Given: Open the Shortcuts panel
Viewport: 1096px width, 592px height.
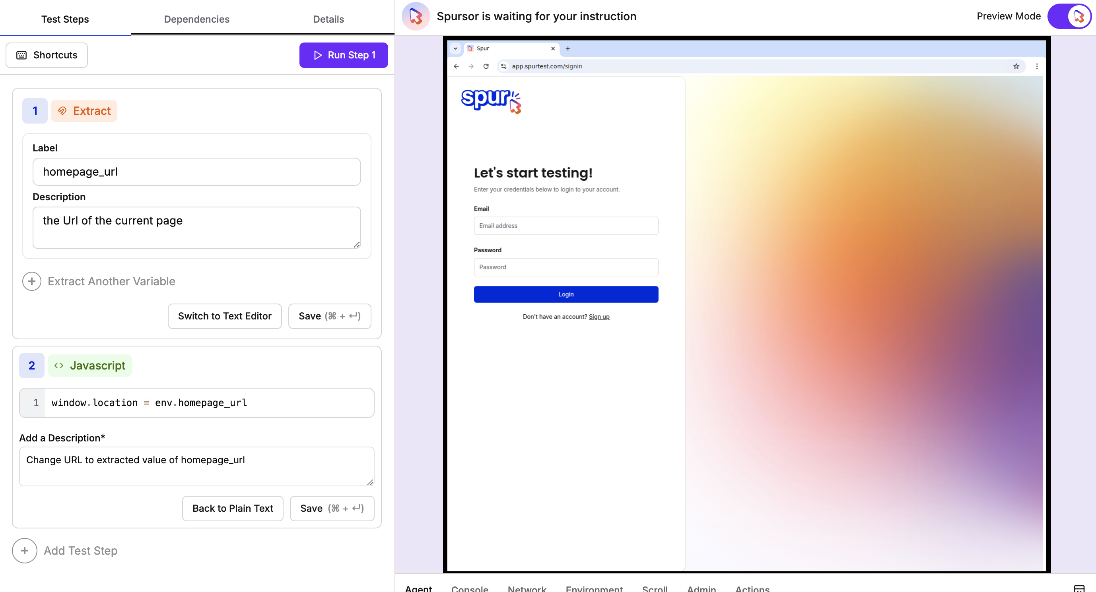Looking at the screenshot, I should coord(47,55).
